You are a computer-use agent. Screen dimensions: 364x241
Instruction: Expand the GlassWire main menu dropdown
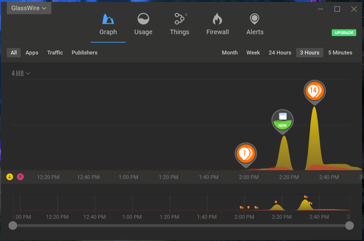click(29, 8)
